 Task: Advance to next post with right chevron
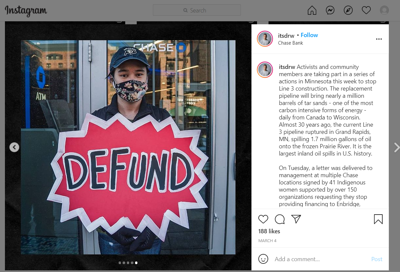396,147
